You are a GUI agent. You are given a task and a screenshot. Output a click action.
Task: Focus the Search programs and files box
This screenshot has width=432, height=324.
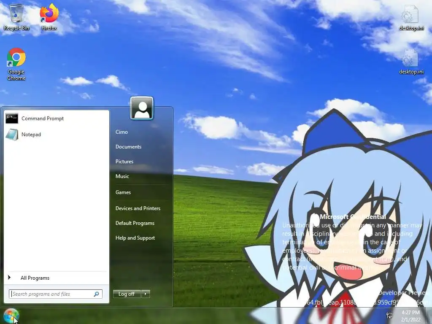pos(56,294)
